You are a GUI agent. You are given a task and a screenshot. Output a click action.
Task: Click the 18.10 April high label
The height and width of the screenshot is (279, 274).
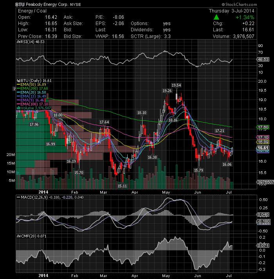142,112
